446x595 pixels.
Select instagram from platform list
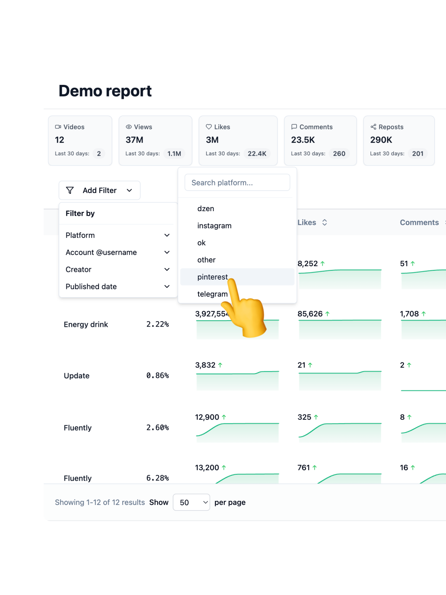coord(237,225)
